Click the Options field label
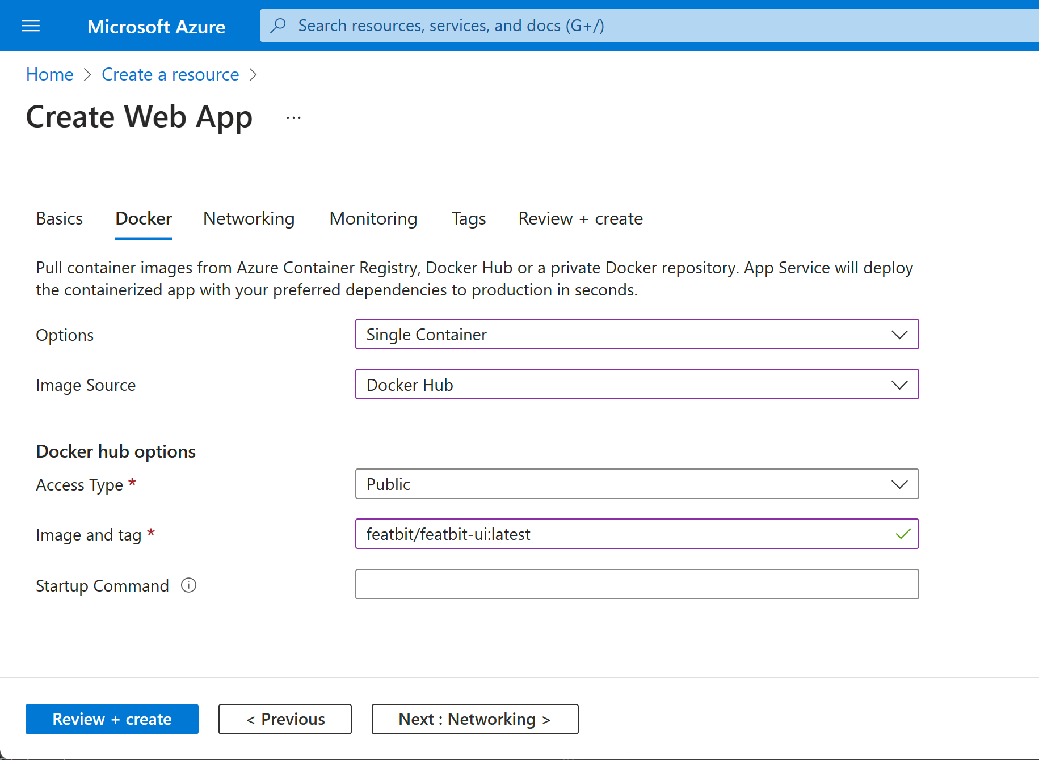 pos(65,335)
